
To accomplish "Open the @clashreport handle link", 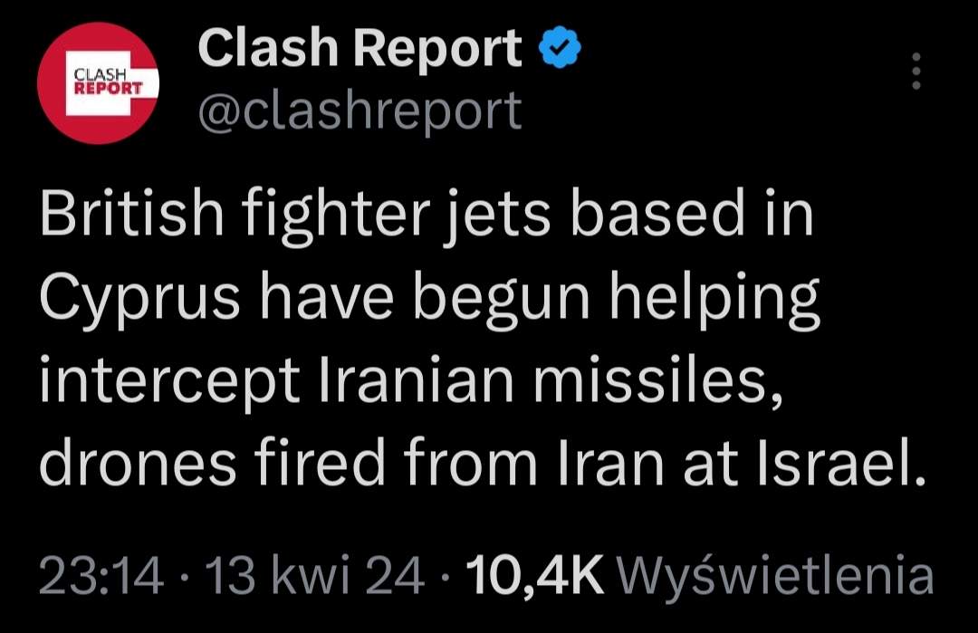I will (x=360, y=110).
